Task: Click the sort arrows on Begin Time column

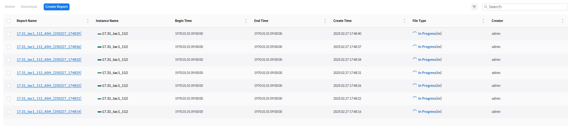Action: point(246,21)
